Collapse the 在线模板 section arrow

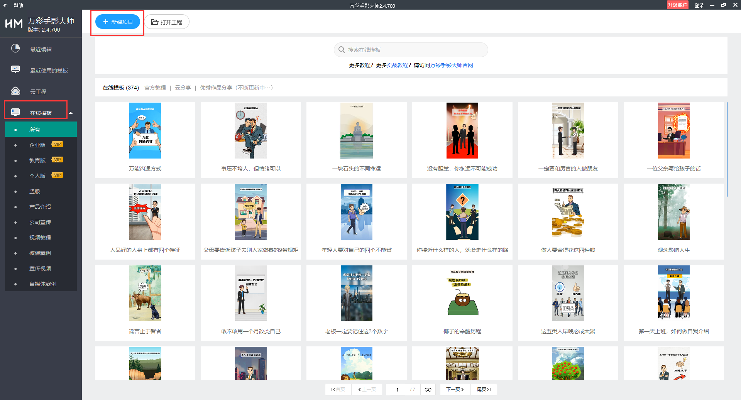[x=71, y=113]
